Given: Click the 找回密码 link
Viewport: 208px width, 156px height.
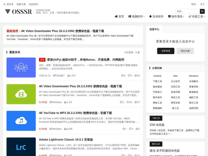Looking at the screenshot, I should coord(34,4).
